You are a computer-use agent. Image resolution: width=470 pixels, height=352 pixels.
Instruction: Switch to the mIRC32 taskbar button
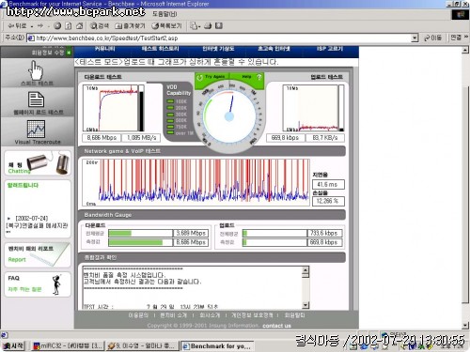[x=68, y=345]
